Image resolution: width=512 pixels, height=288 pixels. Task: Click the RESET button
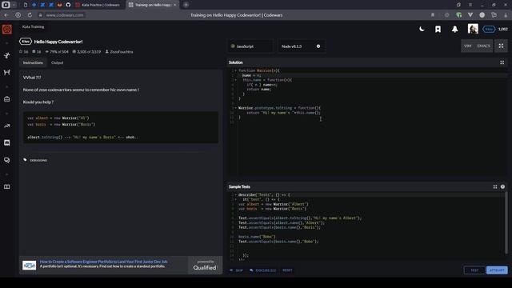(287, 270)
